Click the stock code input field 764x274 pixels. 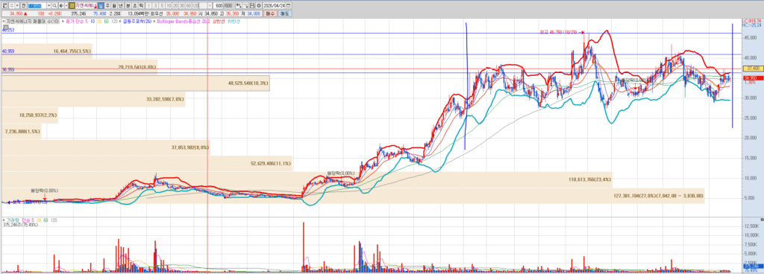(x=37, y=5)
